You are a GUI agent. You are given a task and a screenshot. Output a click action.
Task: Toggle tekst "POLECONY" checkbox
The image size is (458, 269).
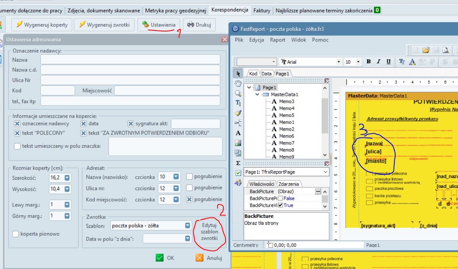pyautogui.click(x=17, y=133)
